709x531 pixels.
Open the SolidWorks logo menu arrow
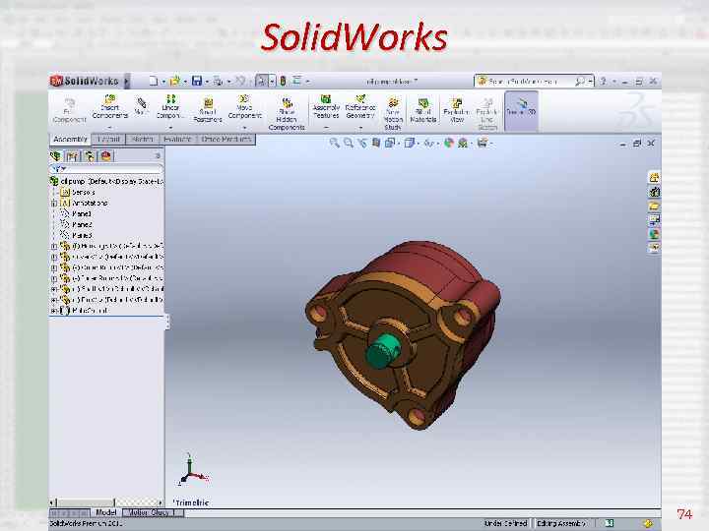click(x=127, y=82)
